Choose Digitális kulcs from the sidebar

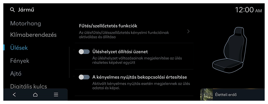point(29,86)
